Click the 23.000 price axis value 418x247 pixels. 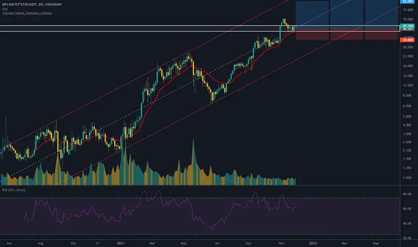(x=408, y=56)
